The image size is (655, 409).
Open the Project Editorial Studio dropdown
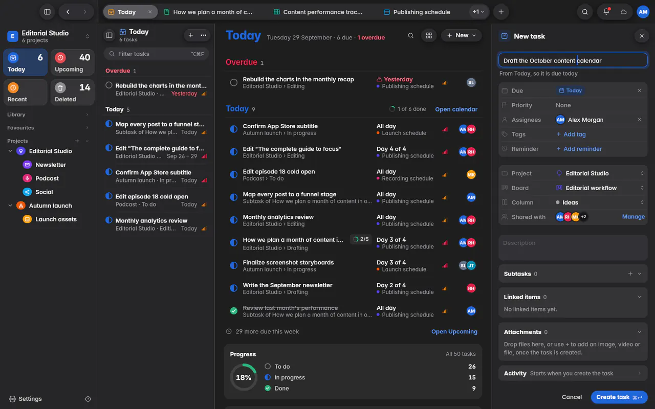pos(600,173)
